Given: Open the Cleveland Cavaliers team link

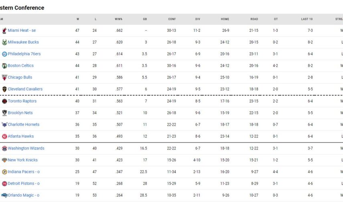Looking at the screenshot, I should click(x=25, y=89).
